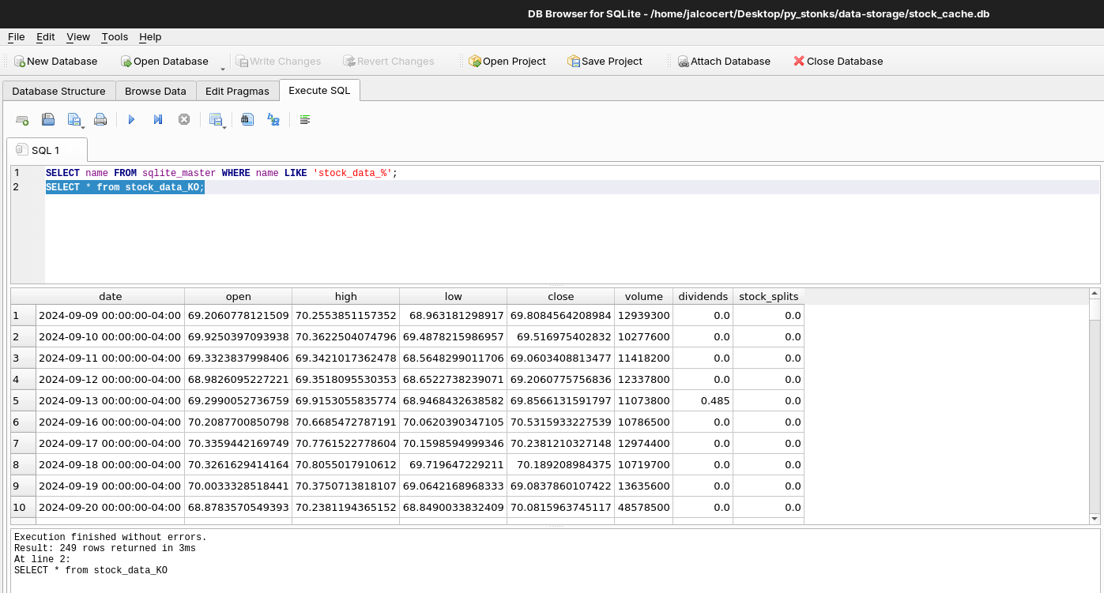The height and width of the screenshot is (593, 1104).
Task: Click Revert Changes toolbar button
Action: (x=388, y=61)
